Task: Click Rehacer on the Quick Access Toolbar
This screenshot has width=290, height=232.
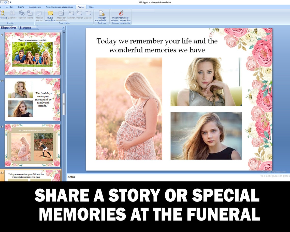Action: click(5, 2)
